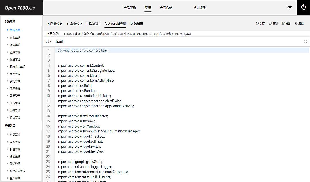This screenshot has width=310, height=182.
Task: Open the 产品架构 top menu
Action: coord(130,8)
